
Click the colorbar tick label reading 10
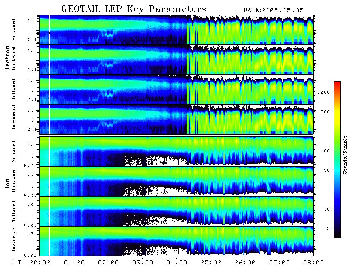click(x=327, y=209)
